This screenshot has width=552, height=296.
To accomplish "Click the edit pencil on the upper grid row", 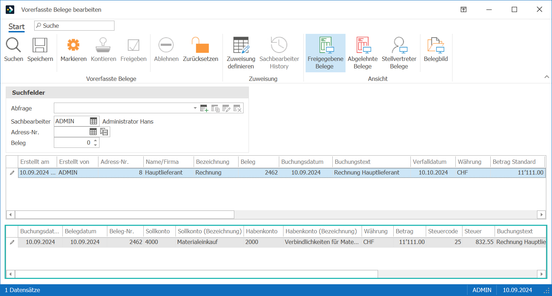I will pos(12,173).
